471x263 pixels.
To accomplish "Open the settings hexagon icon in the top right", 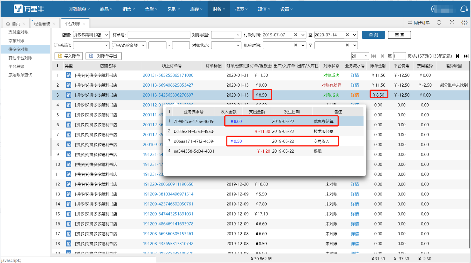I will point(464,23).
